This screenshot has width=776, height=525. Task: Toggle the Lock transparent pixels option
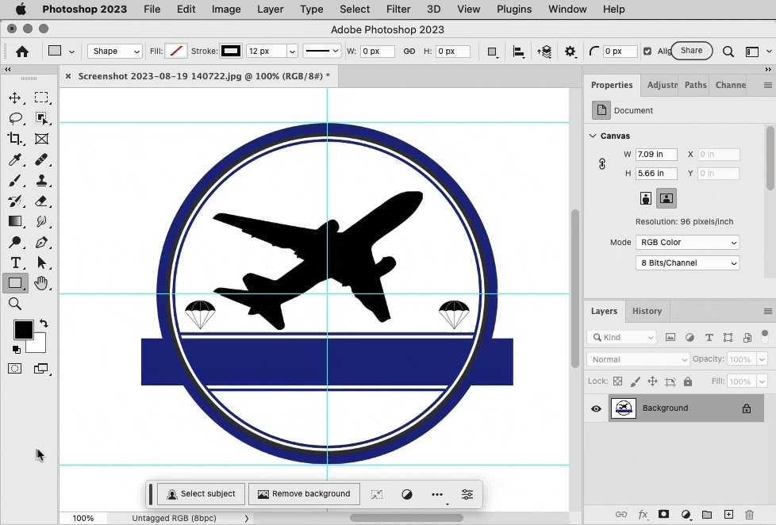click(617, 381)
